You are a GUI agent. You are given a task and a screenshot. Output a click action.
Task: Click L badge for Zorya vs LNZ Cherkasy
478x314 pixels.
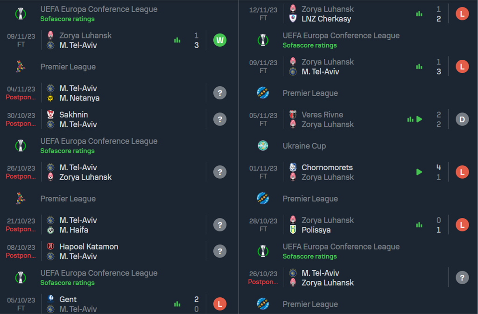(462, 14)
